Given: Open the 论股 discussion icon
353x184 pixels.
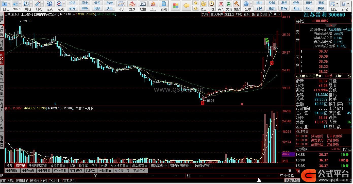Looking at the screenshot, I should point(50,4).
